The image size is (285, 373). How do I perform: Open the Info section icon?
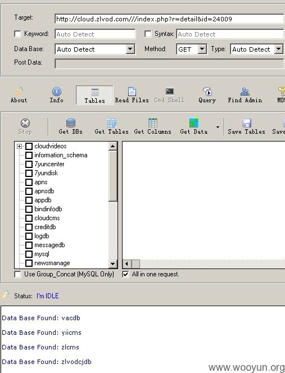(56, 92)
